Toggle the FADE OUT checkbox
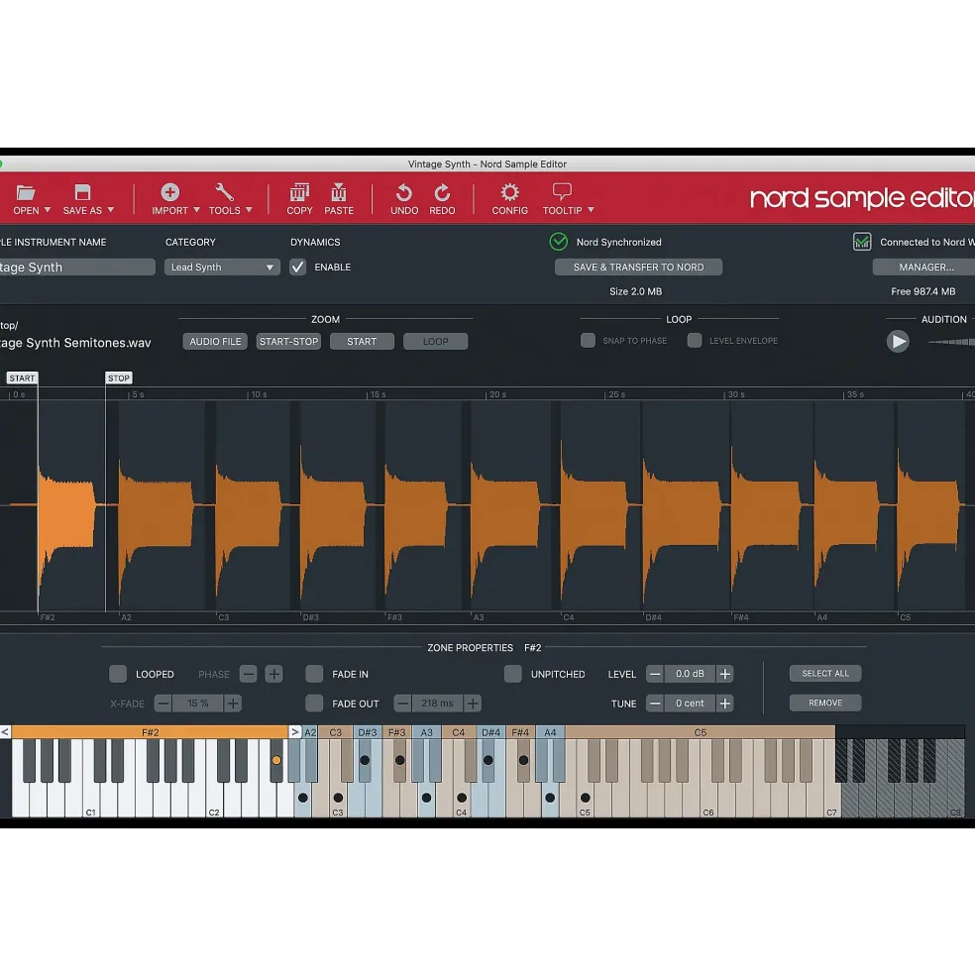The image size is (975, 976). 314,704
